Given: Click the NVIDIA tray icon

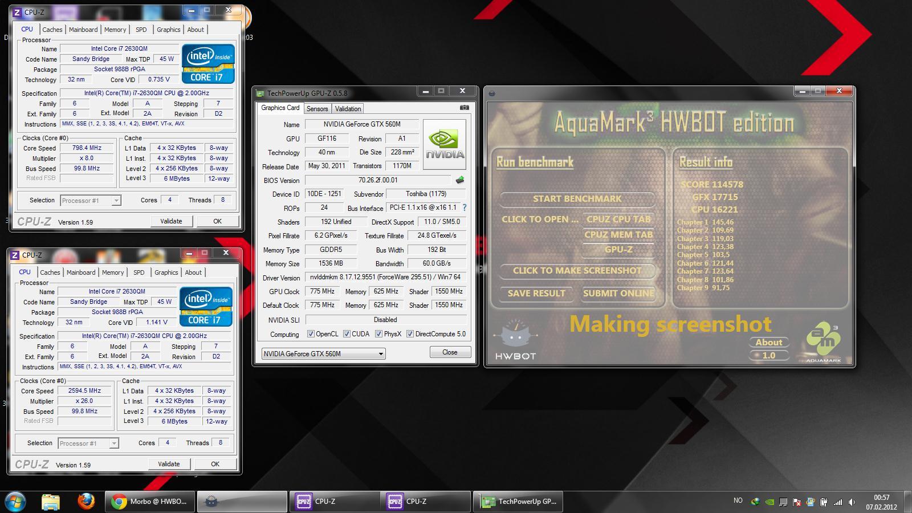Looking at the screenshot, I should coord(769,502).
